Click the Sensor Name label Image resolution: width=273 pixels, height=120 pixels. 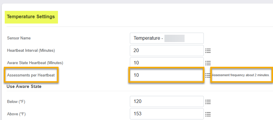pyautogui.click(x=19, y=38)
